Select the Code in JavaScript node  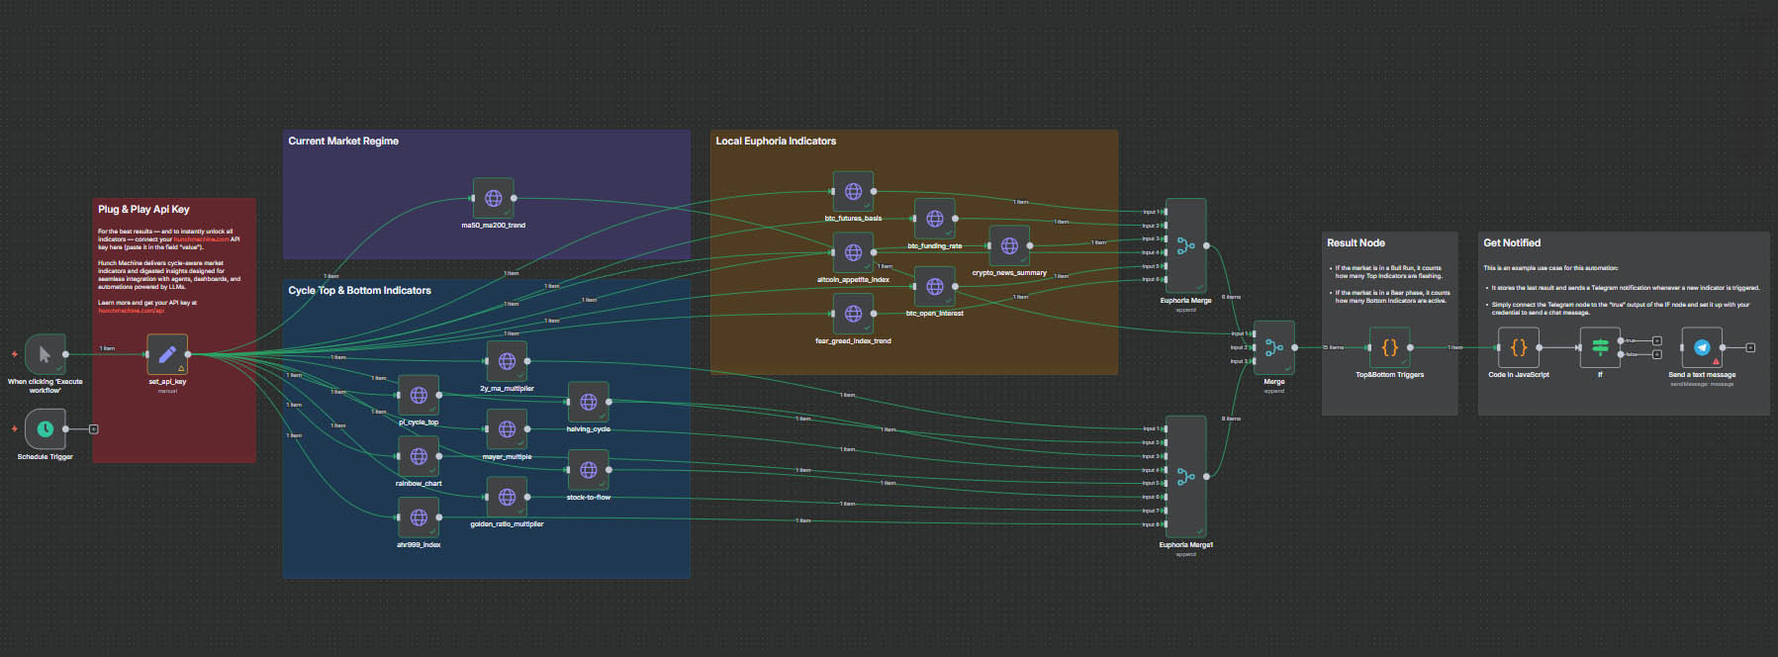coord(1519,347)
